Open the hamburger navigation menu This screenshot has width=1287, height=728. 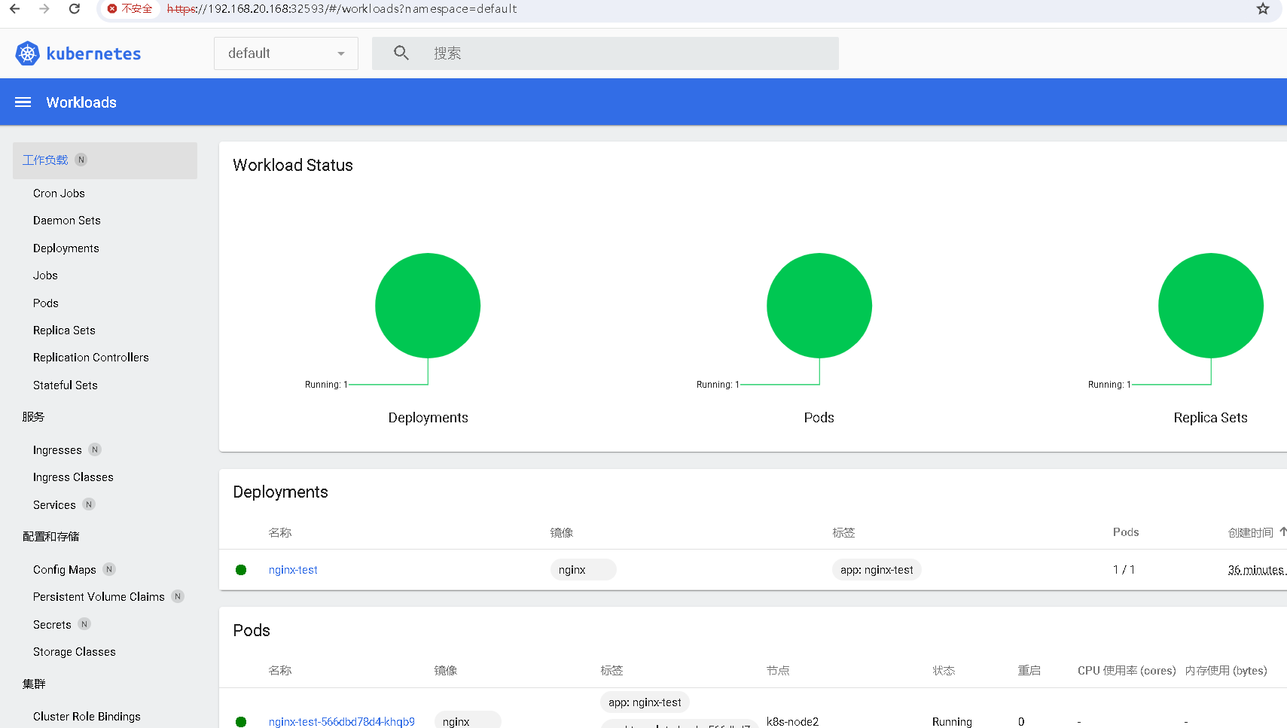23,102
